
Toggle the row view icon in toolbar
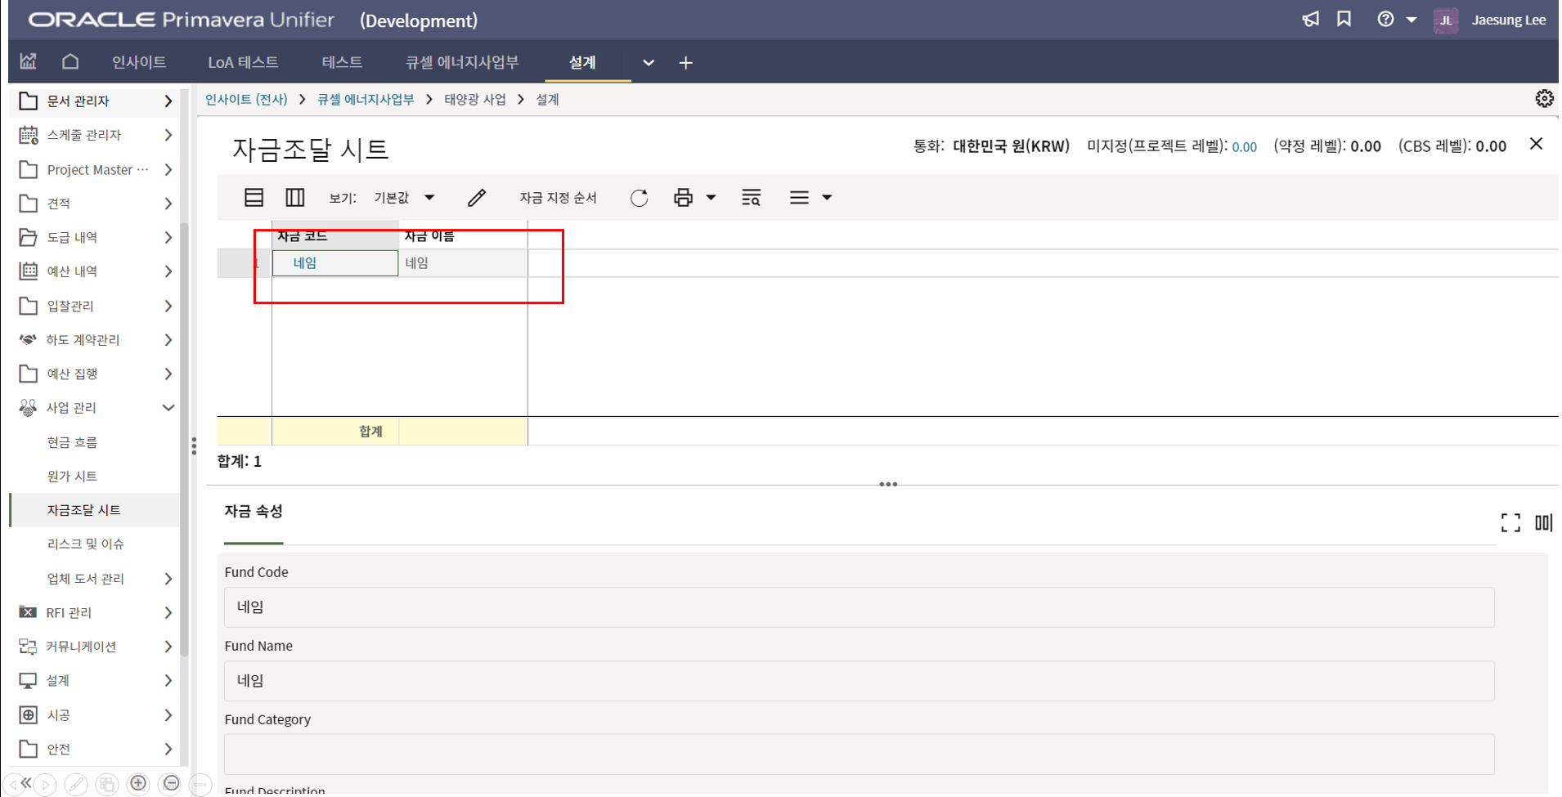(x=254, y=198)
